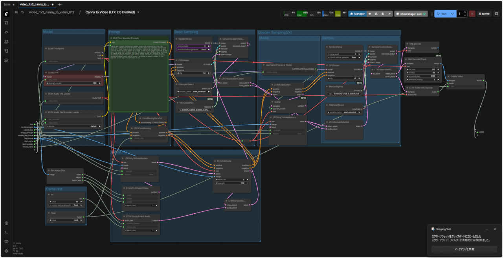Viewport: 503px width, 258px height.
Task: Click video_ltx2_canny_to_video_012 breadcrumb
Action: tap(51, 13)
